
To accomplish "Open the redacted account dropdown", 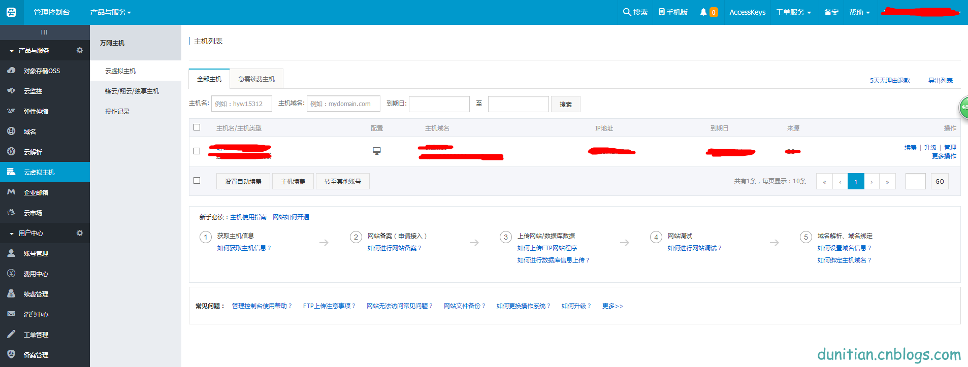I will (921, 12).
